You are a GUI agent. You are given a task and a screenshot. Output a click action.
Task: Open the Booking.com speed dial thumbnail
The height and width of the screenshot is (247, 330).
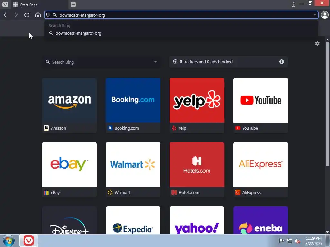pos(133,100)
